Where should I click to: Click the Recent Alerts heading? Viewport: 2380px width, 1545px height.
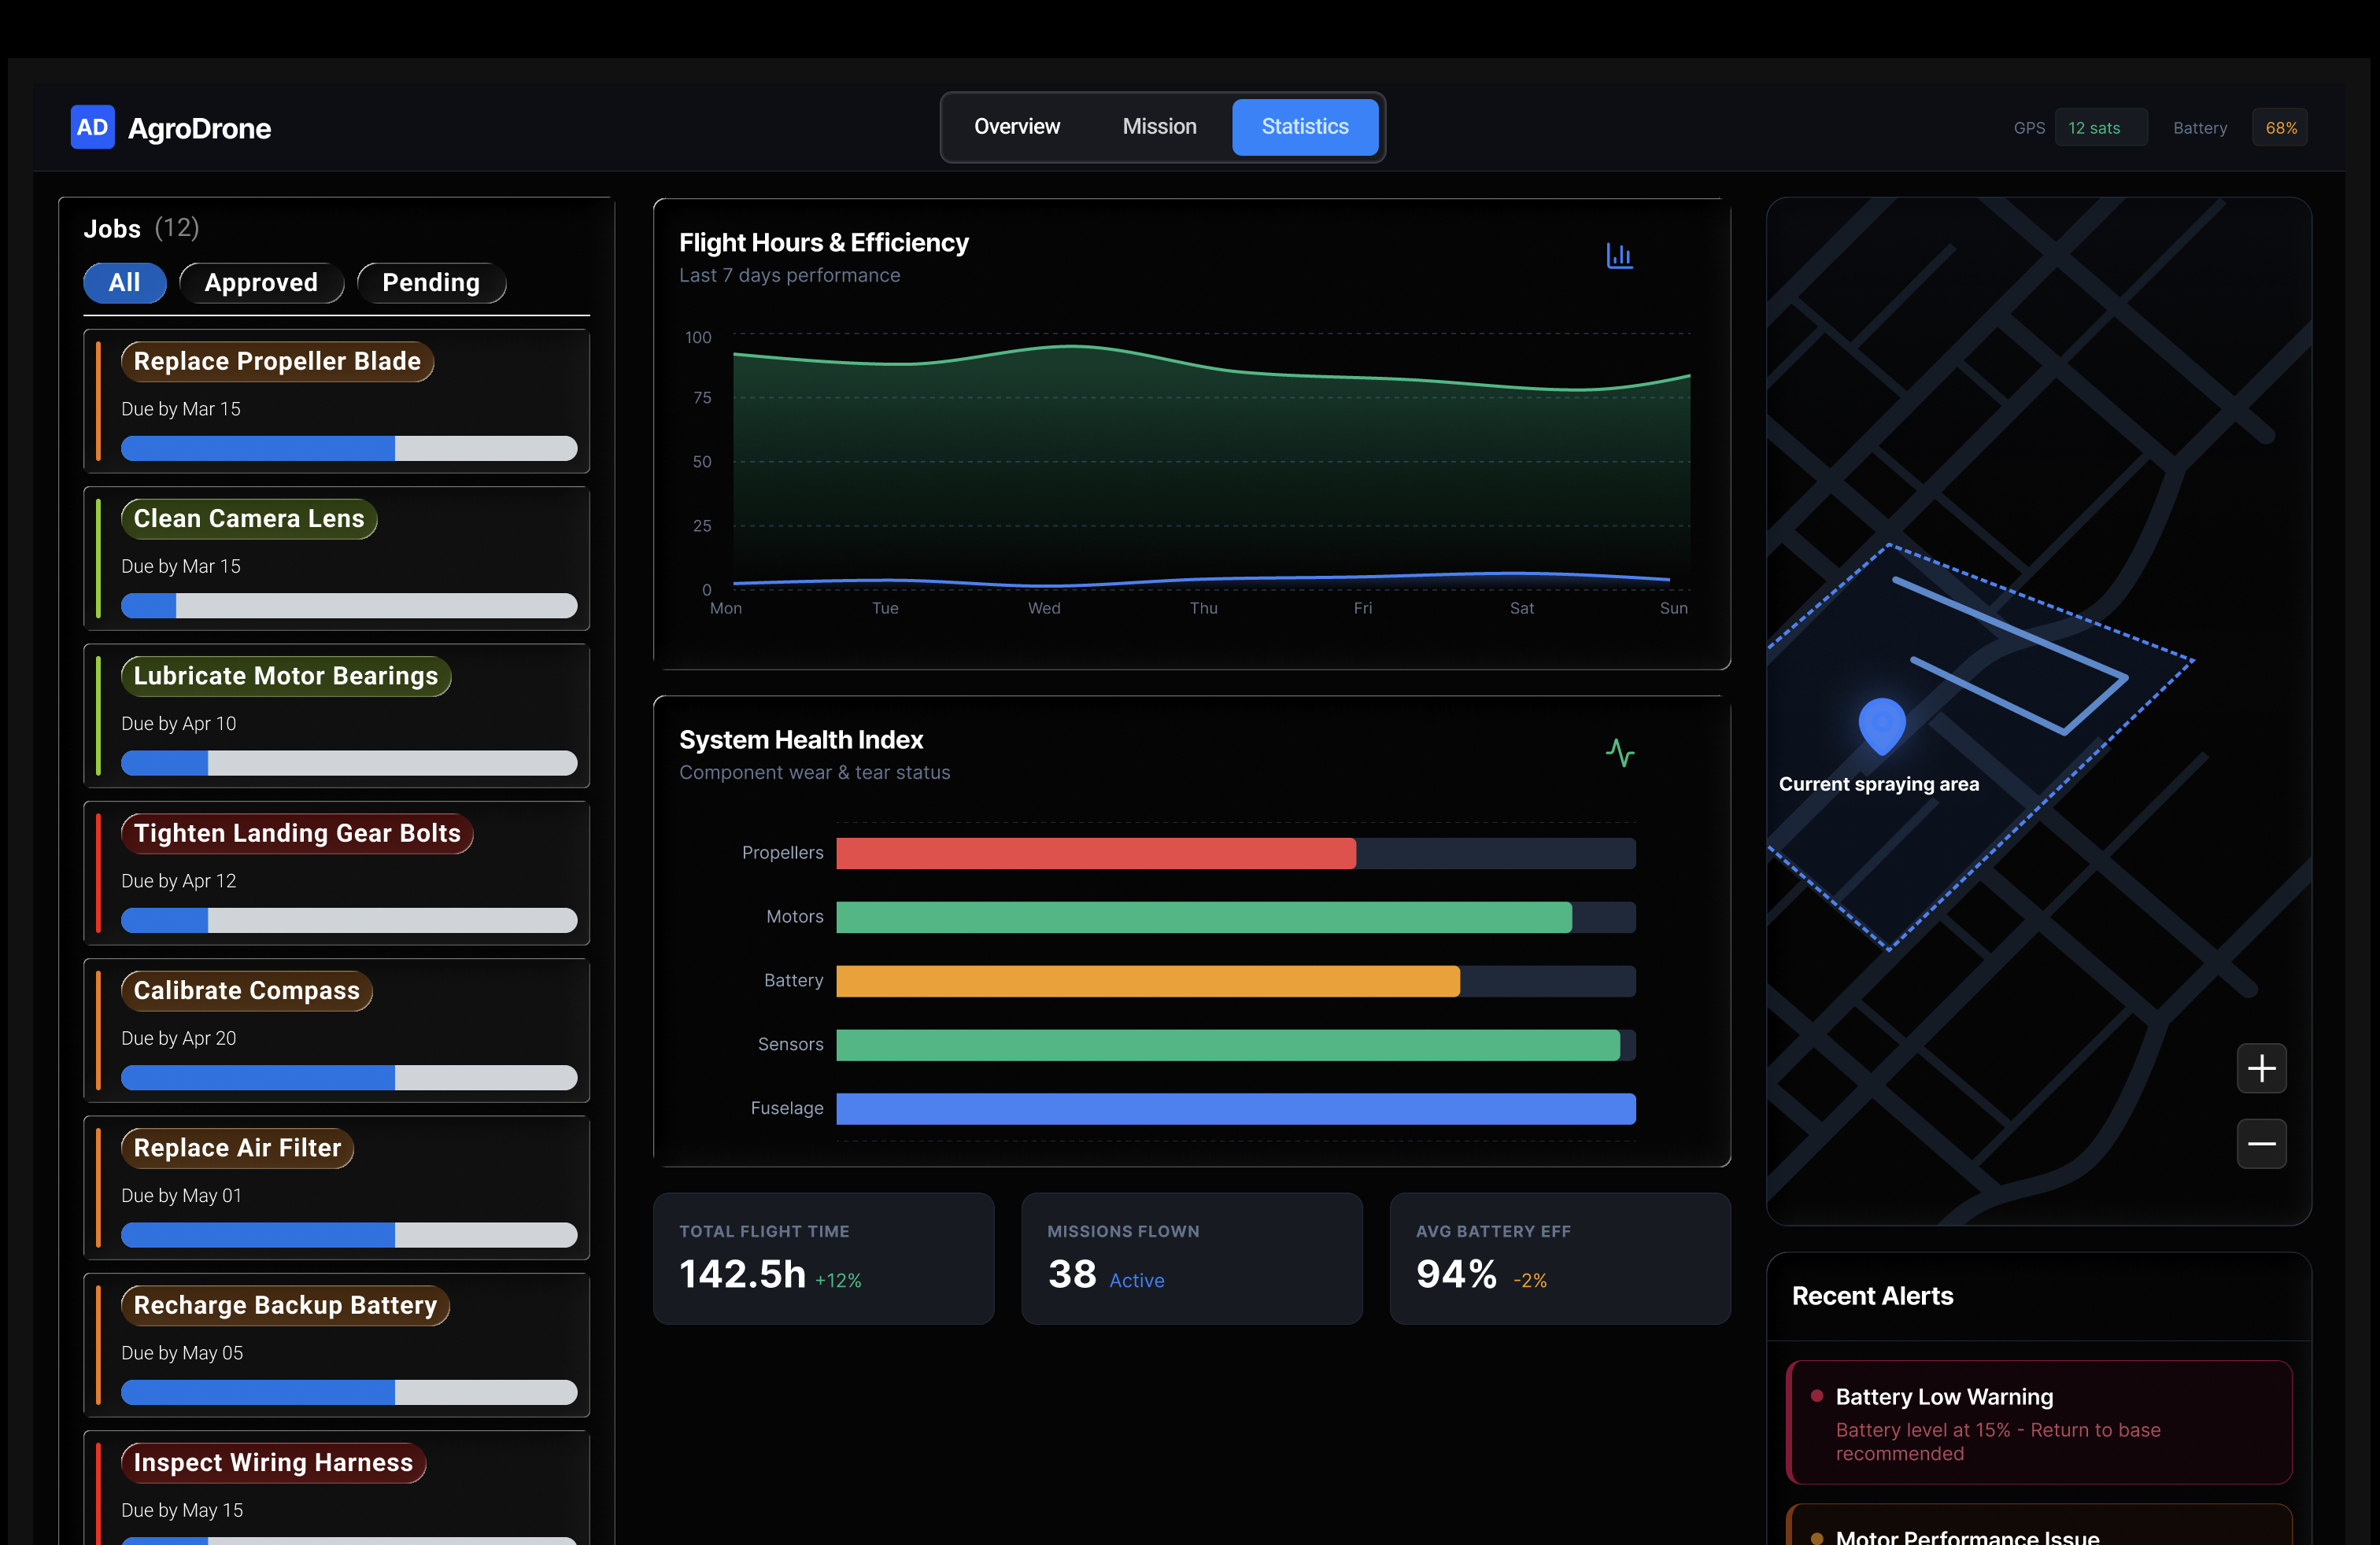tap(1872, 1296)
